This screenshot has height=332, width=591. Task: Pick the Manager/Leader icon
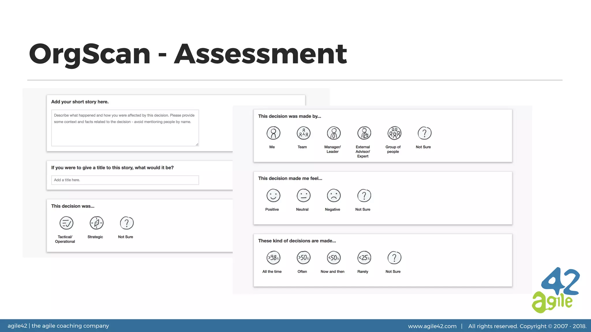tap(334, 133)
